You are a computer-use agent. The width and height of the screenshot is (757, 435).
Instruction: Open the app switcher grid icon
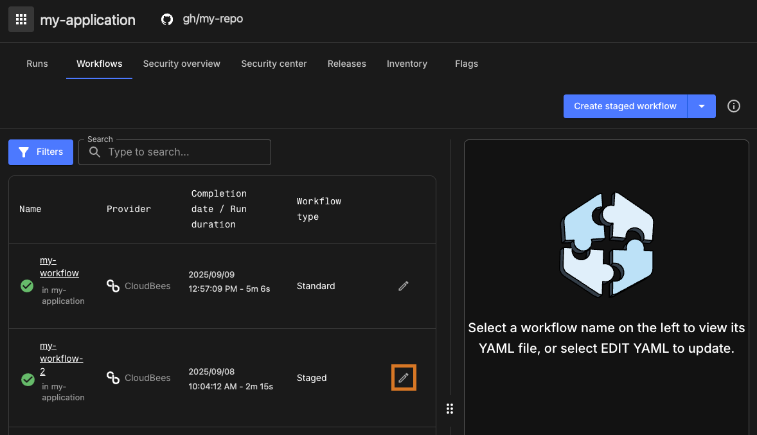click(21, 19)
